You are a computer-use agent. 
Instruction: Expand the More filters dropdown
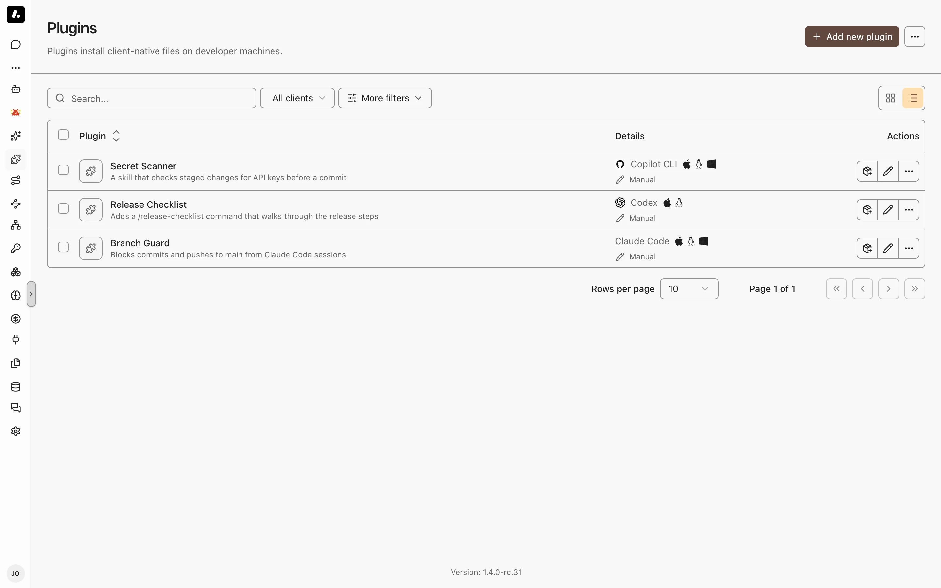[385, 98]
